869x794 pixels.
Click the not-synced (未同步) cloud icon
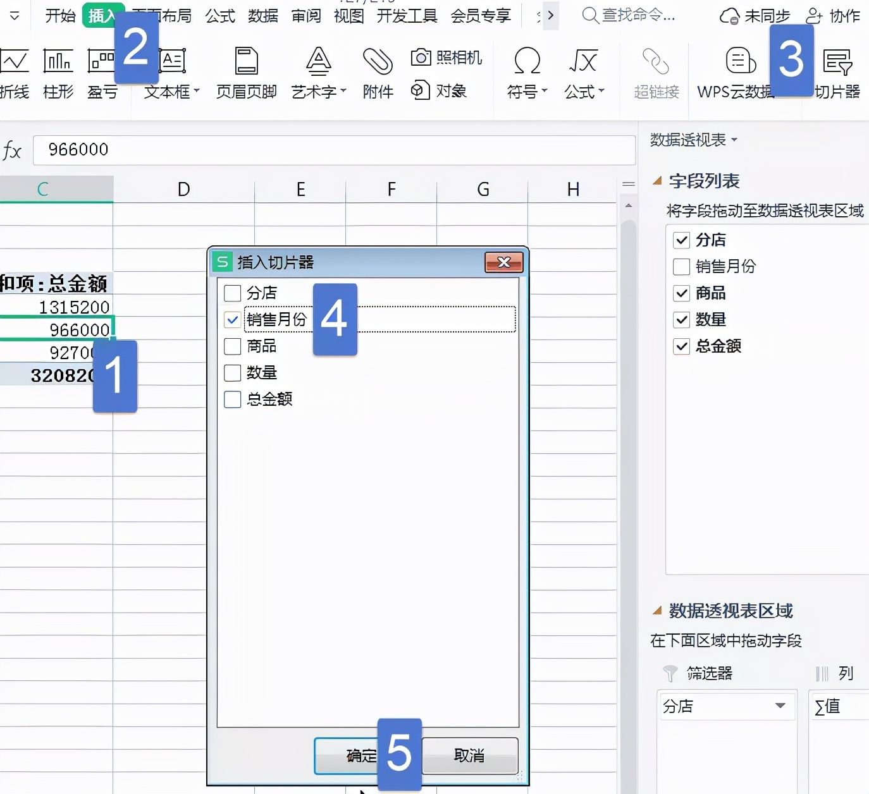729,16
